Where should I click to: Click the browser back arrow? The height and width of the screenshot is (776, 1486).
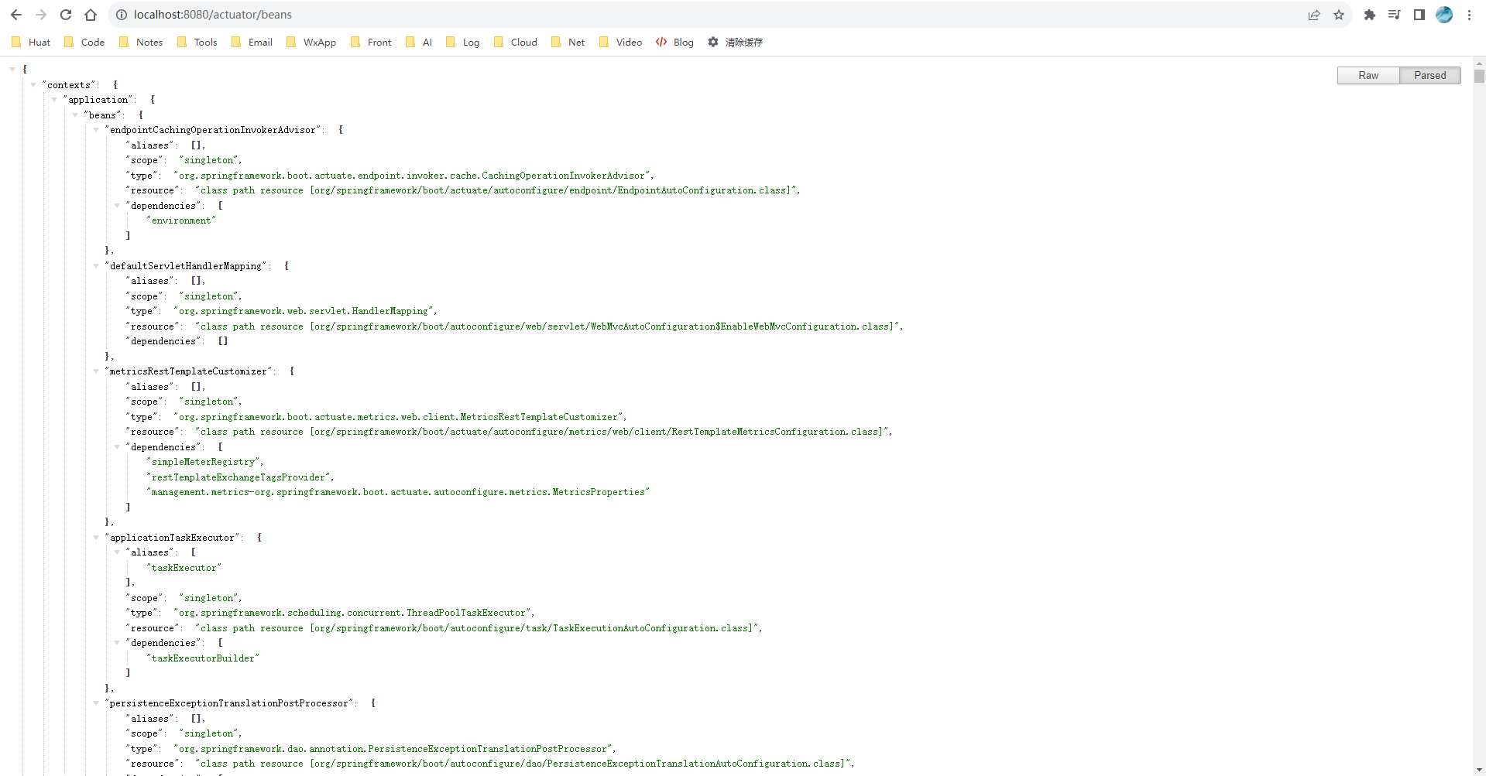[16, 15]
